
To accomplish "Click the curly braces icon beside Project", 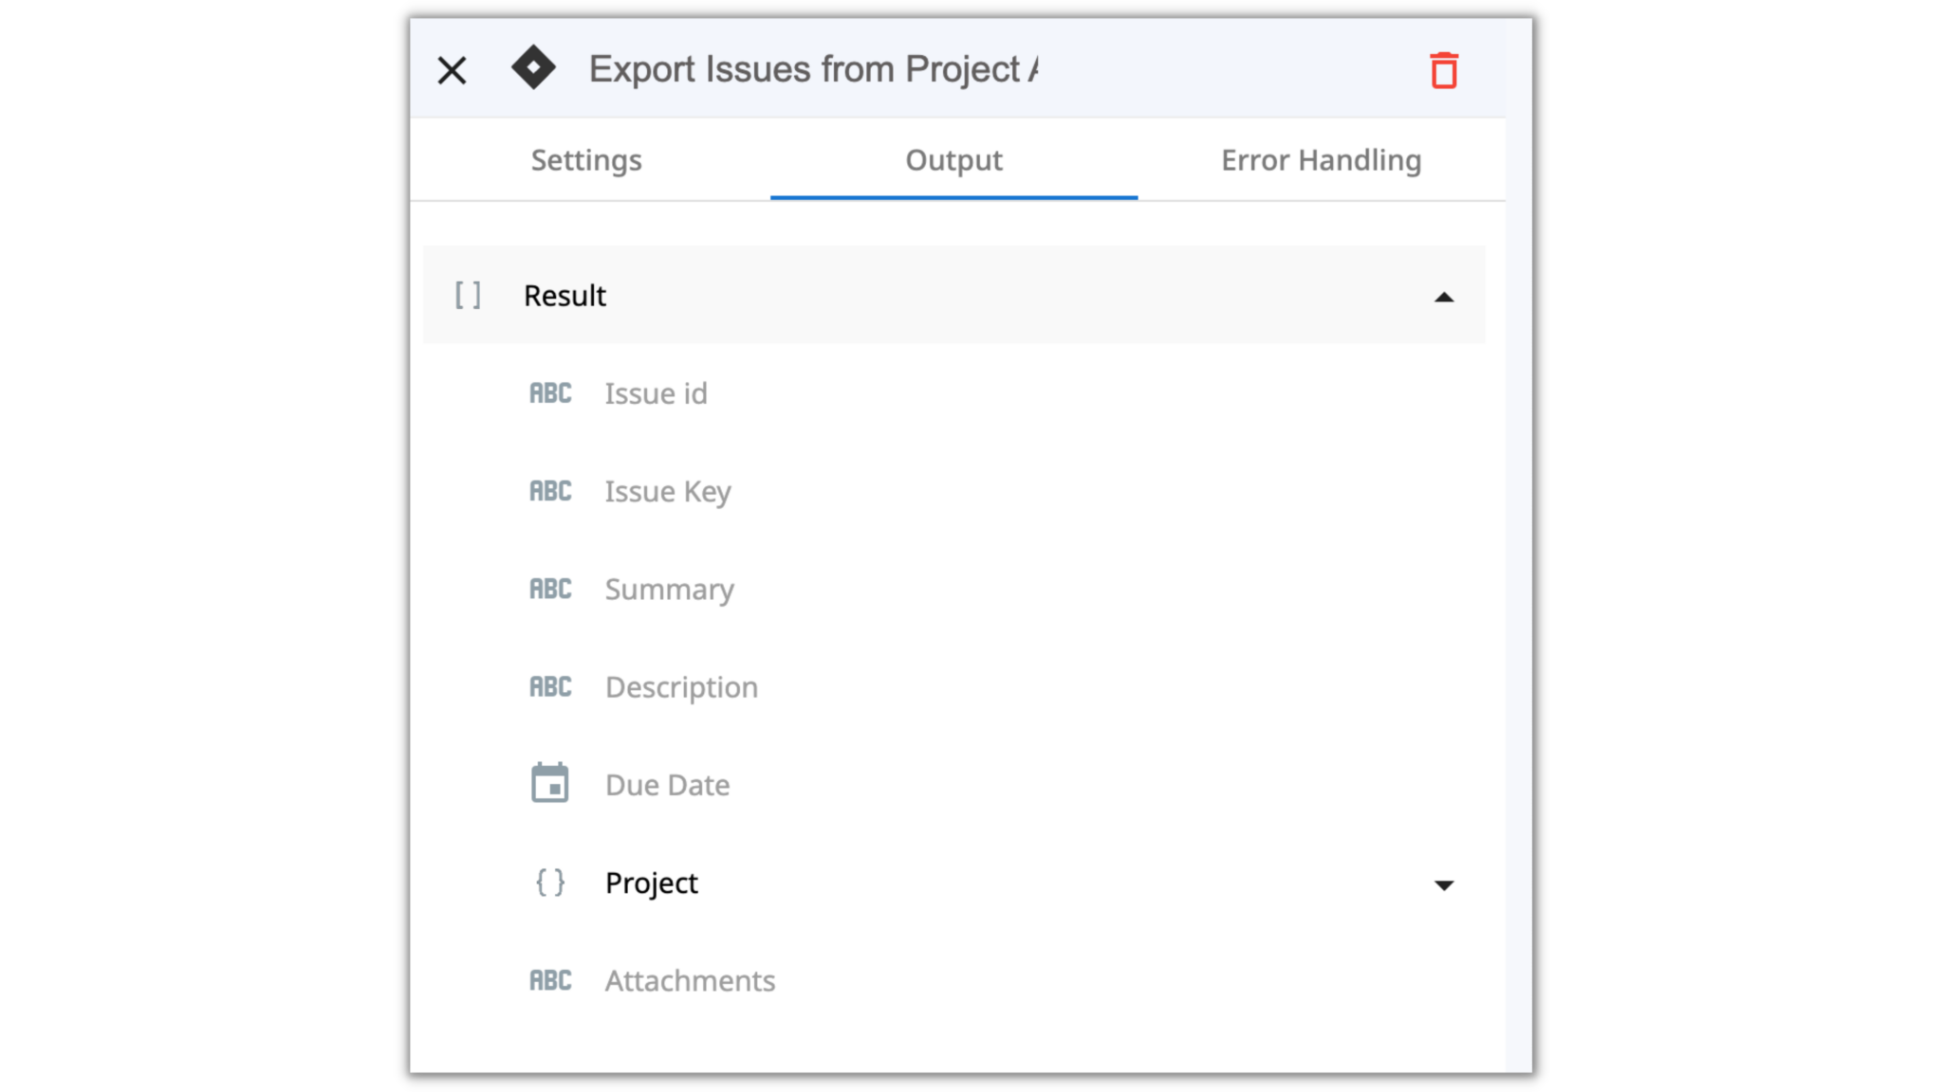I will [x=548, y=883].
